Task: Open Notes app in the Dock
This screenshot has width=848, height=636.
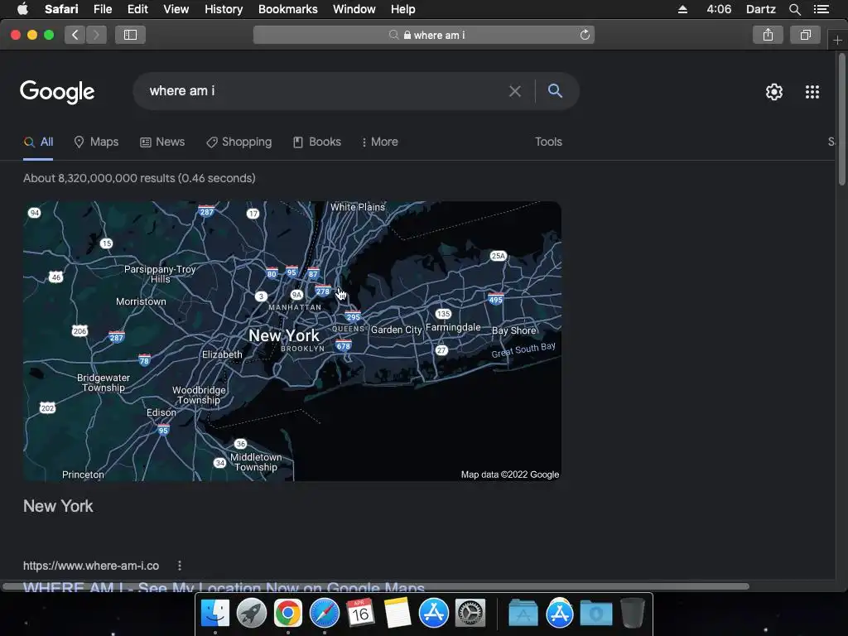Action: 397,614
